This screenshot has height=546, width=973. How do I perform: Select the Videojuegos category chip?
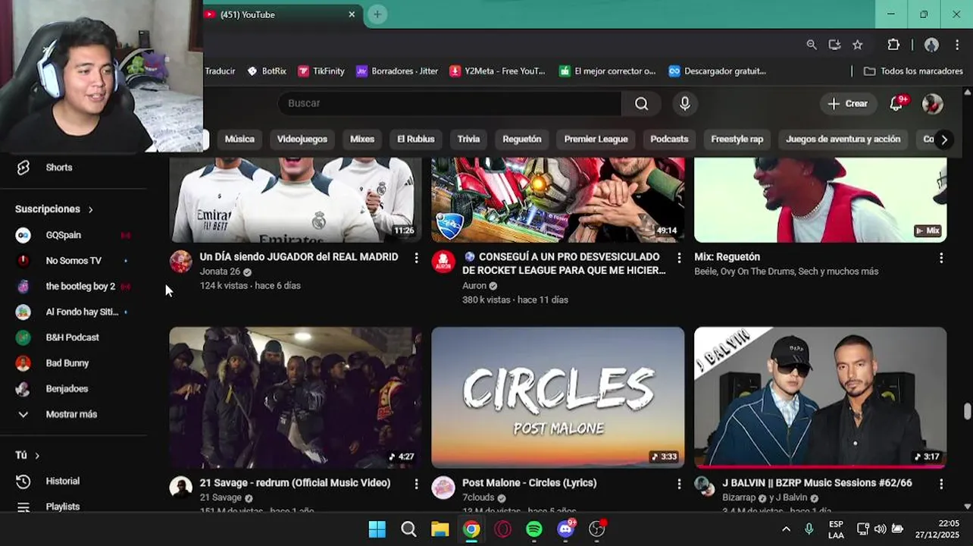click(x=302, y=140)
